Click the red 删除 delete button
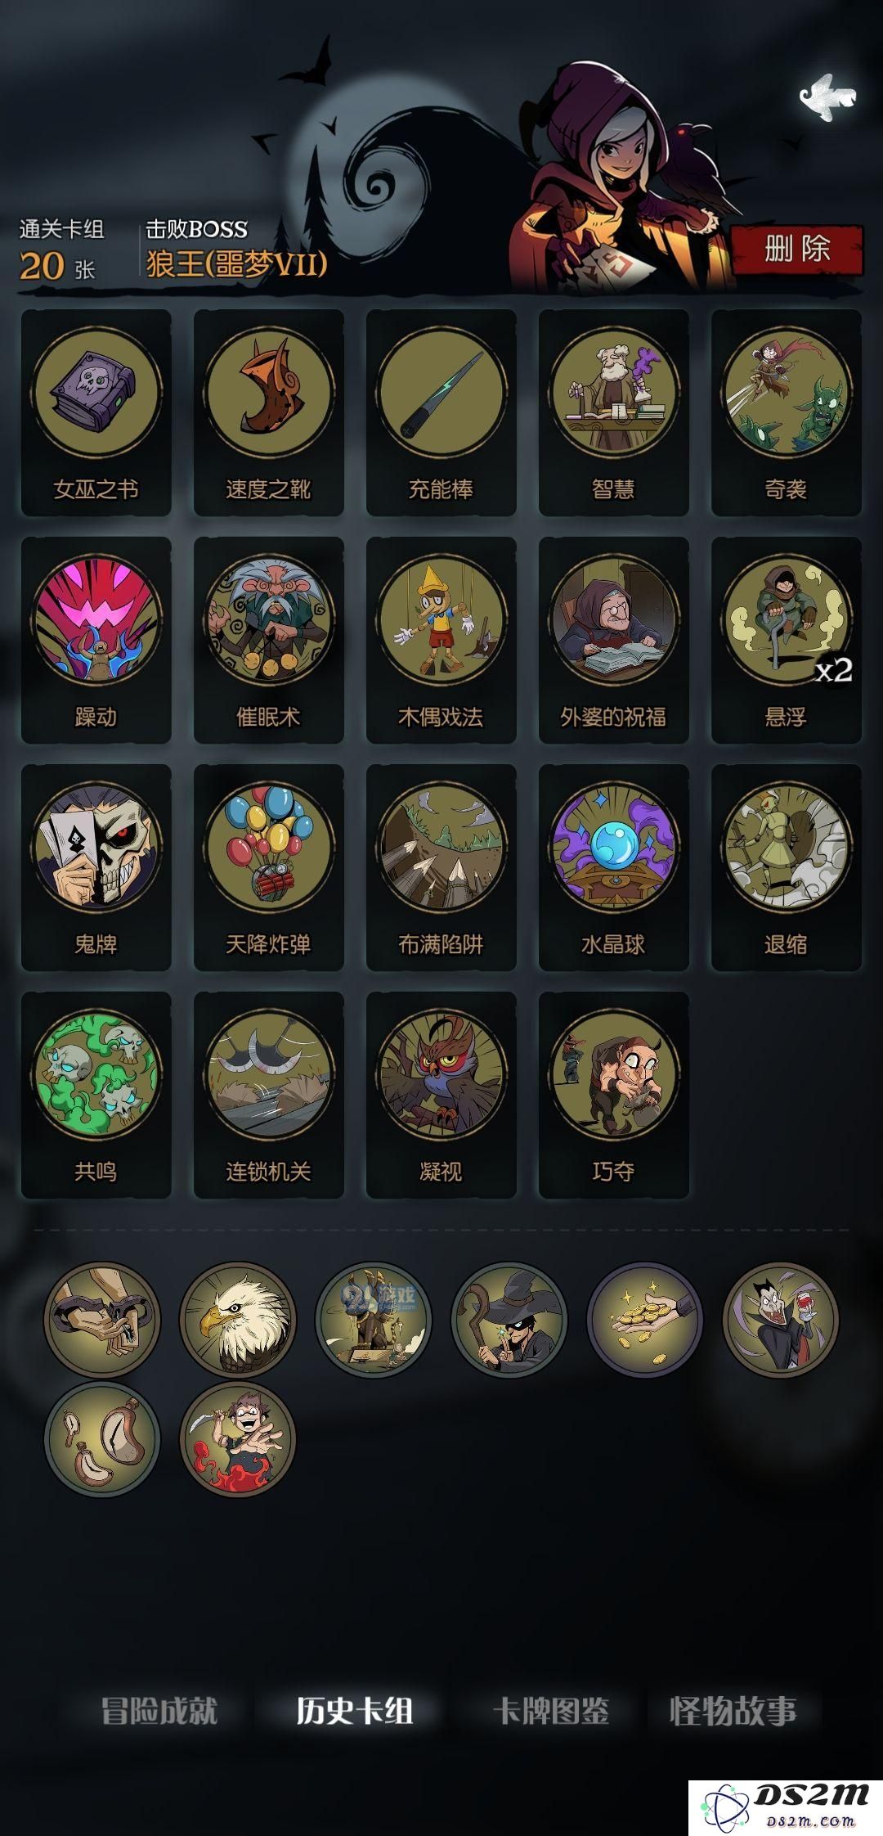Image resolution: width=883 pixels, height=1836 pixels. point(797,249)
